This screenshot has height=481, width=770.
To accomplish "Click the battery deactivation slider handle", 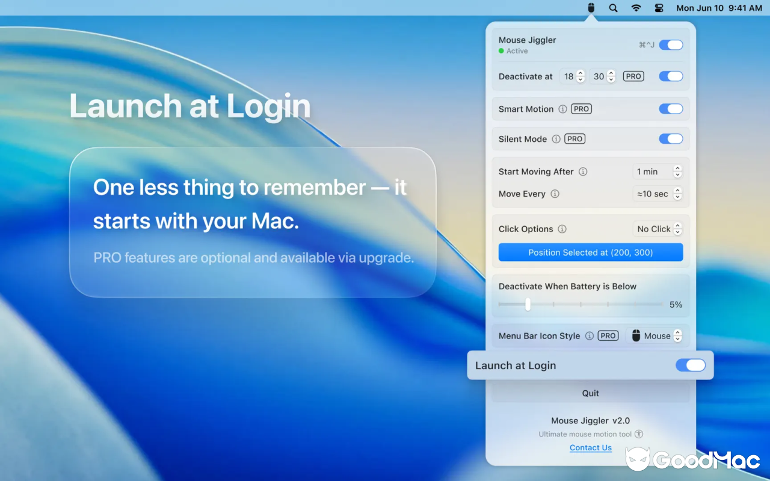I will (x=528, y=304).
